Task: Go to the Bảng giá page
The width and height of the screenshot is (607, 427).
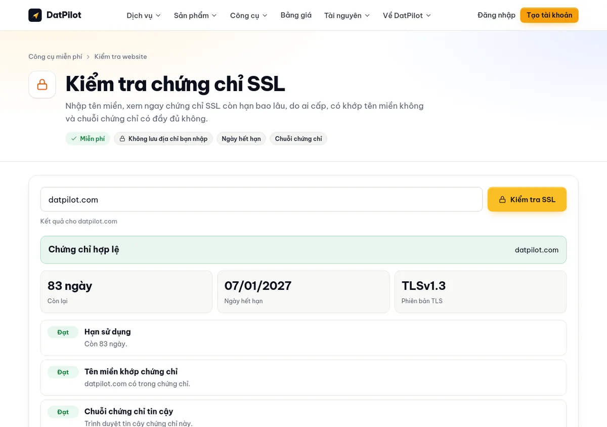Action: point(296,15)
